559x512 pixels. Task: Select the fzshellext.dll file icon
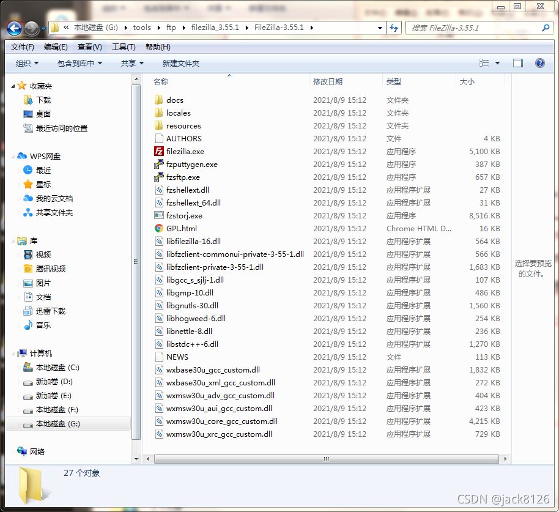(158, 190)
